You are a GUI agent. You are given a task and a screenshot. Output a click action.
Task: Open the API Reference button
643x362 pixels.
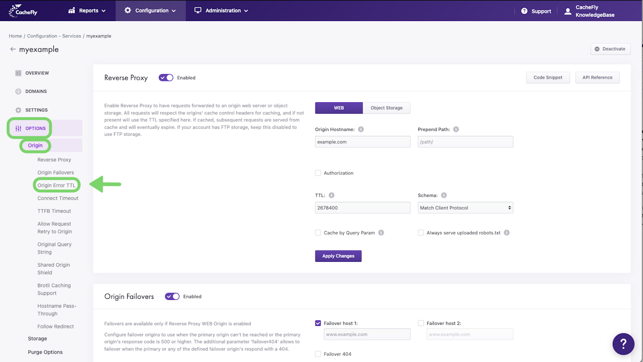point(598,78)
